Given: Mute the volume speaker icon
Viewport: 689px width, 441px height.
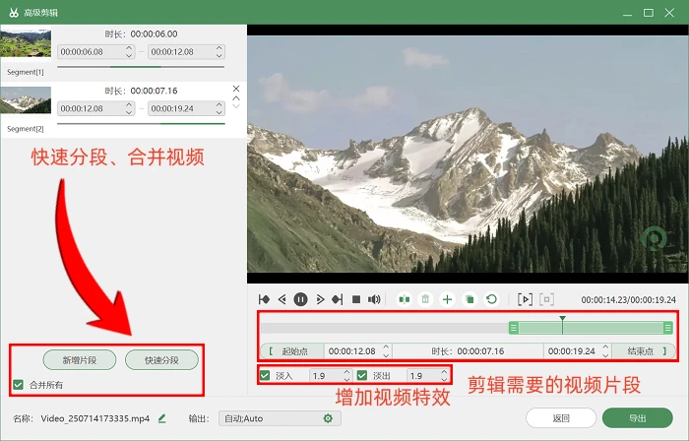Looking at the screenshot, I should (374, 299).
